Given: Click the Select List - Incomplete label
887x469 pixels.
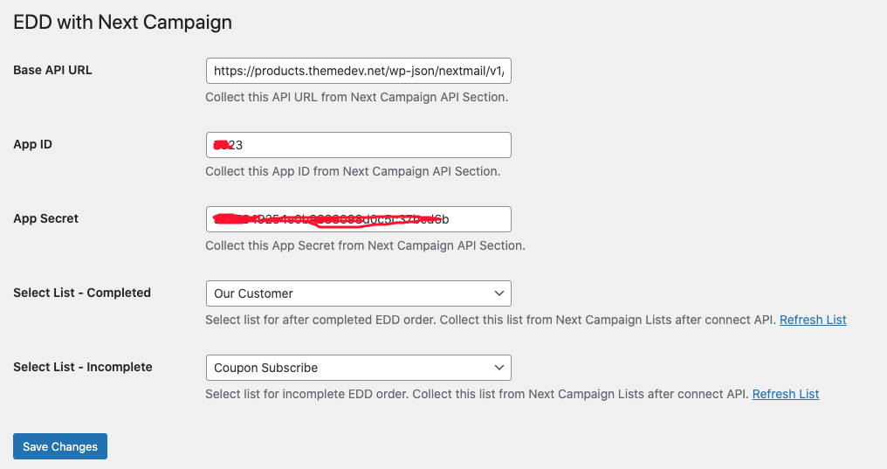Looking at the screenshot, I should pyautogui.click(x=83, y=367).
